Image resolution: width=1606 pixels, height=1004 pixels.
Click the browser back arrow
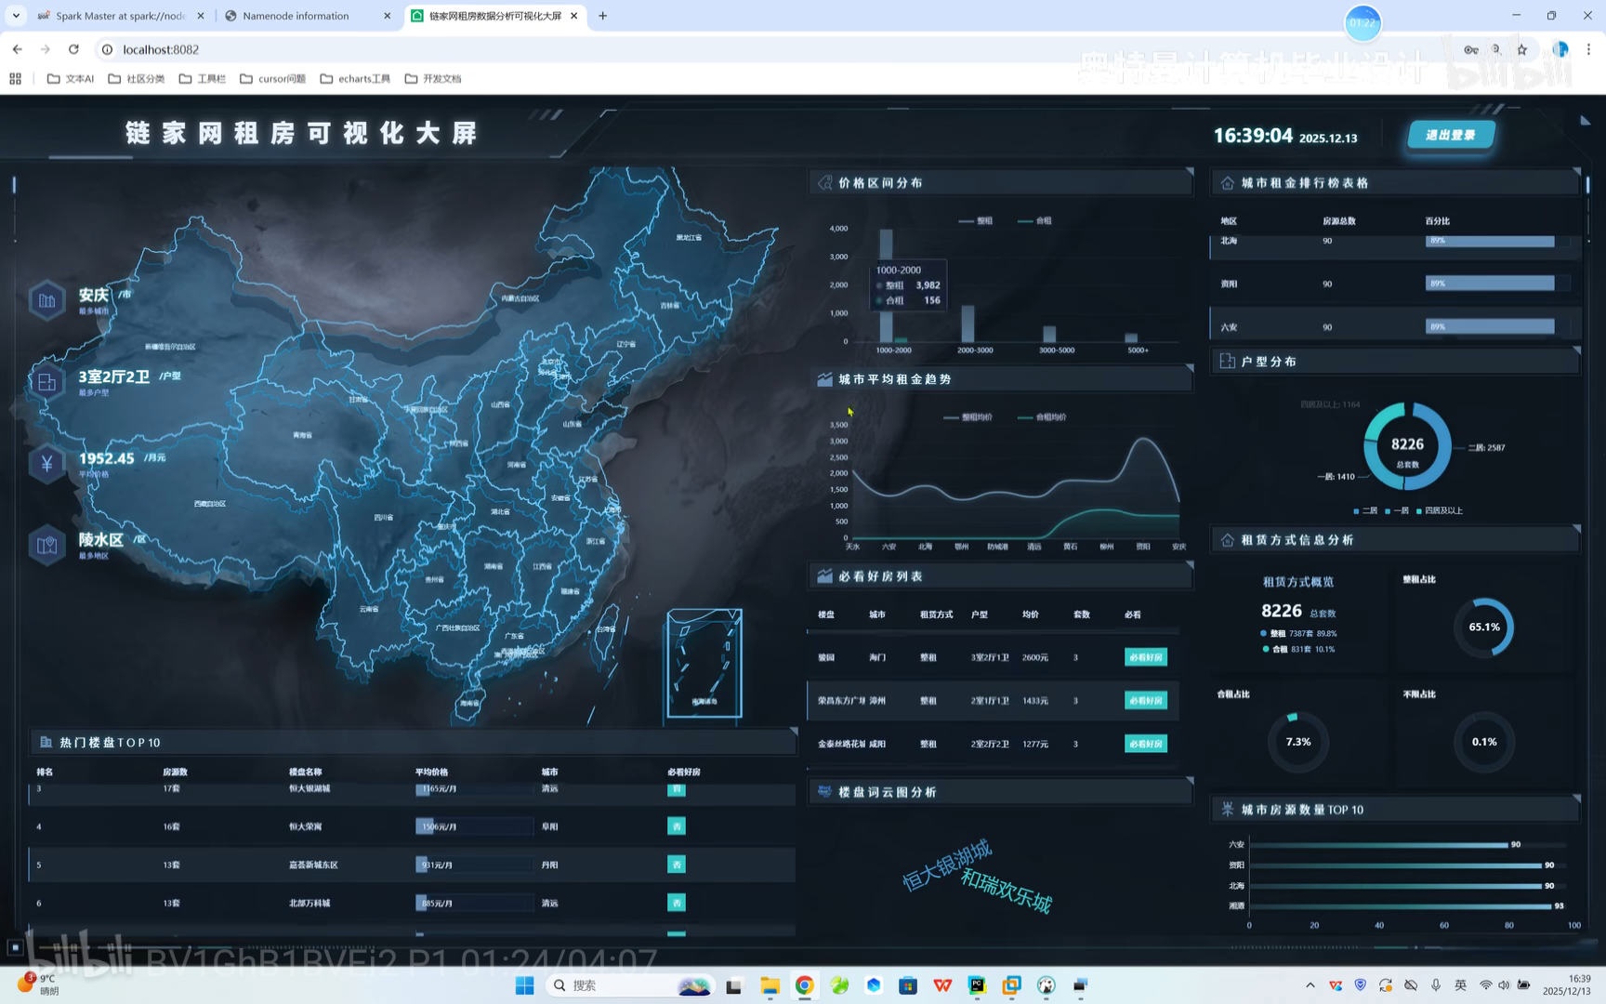(18, 49)
